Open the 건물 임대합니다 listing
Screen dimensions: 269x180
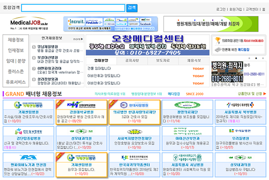99,68
